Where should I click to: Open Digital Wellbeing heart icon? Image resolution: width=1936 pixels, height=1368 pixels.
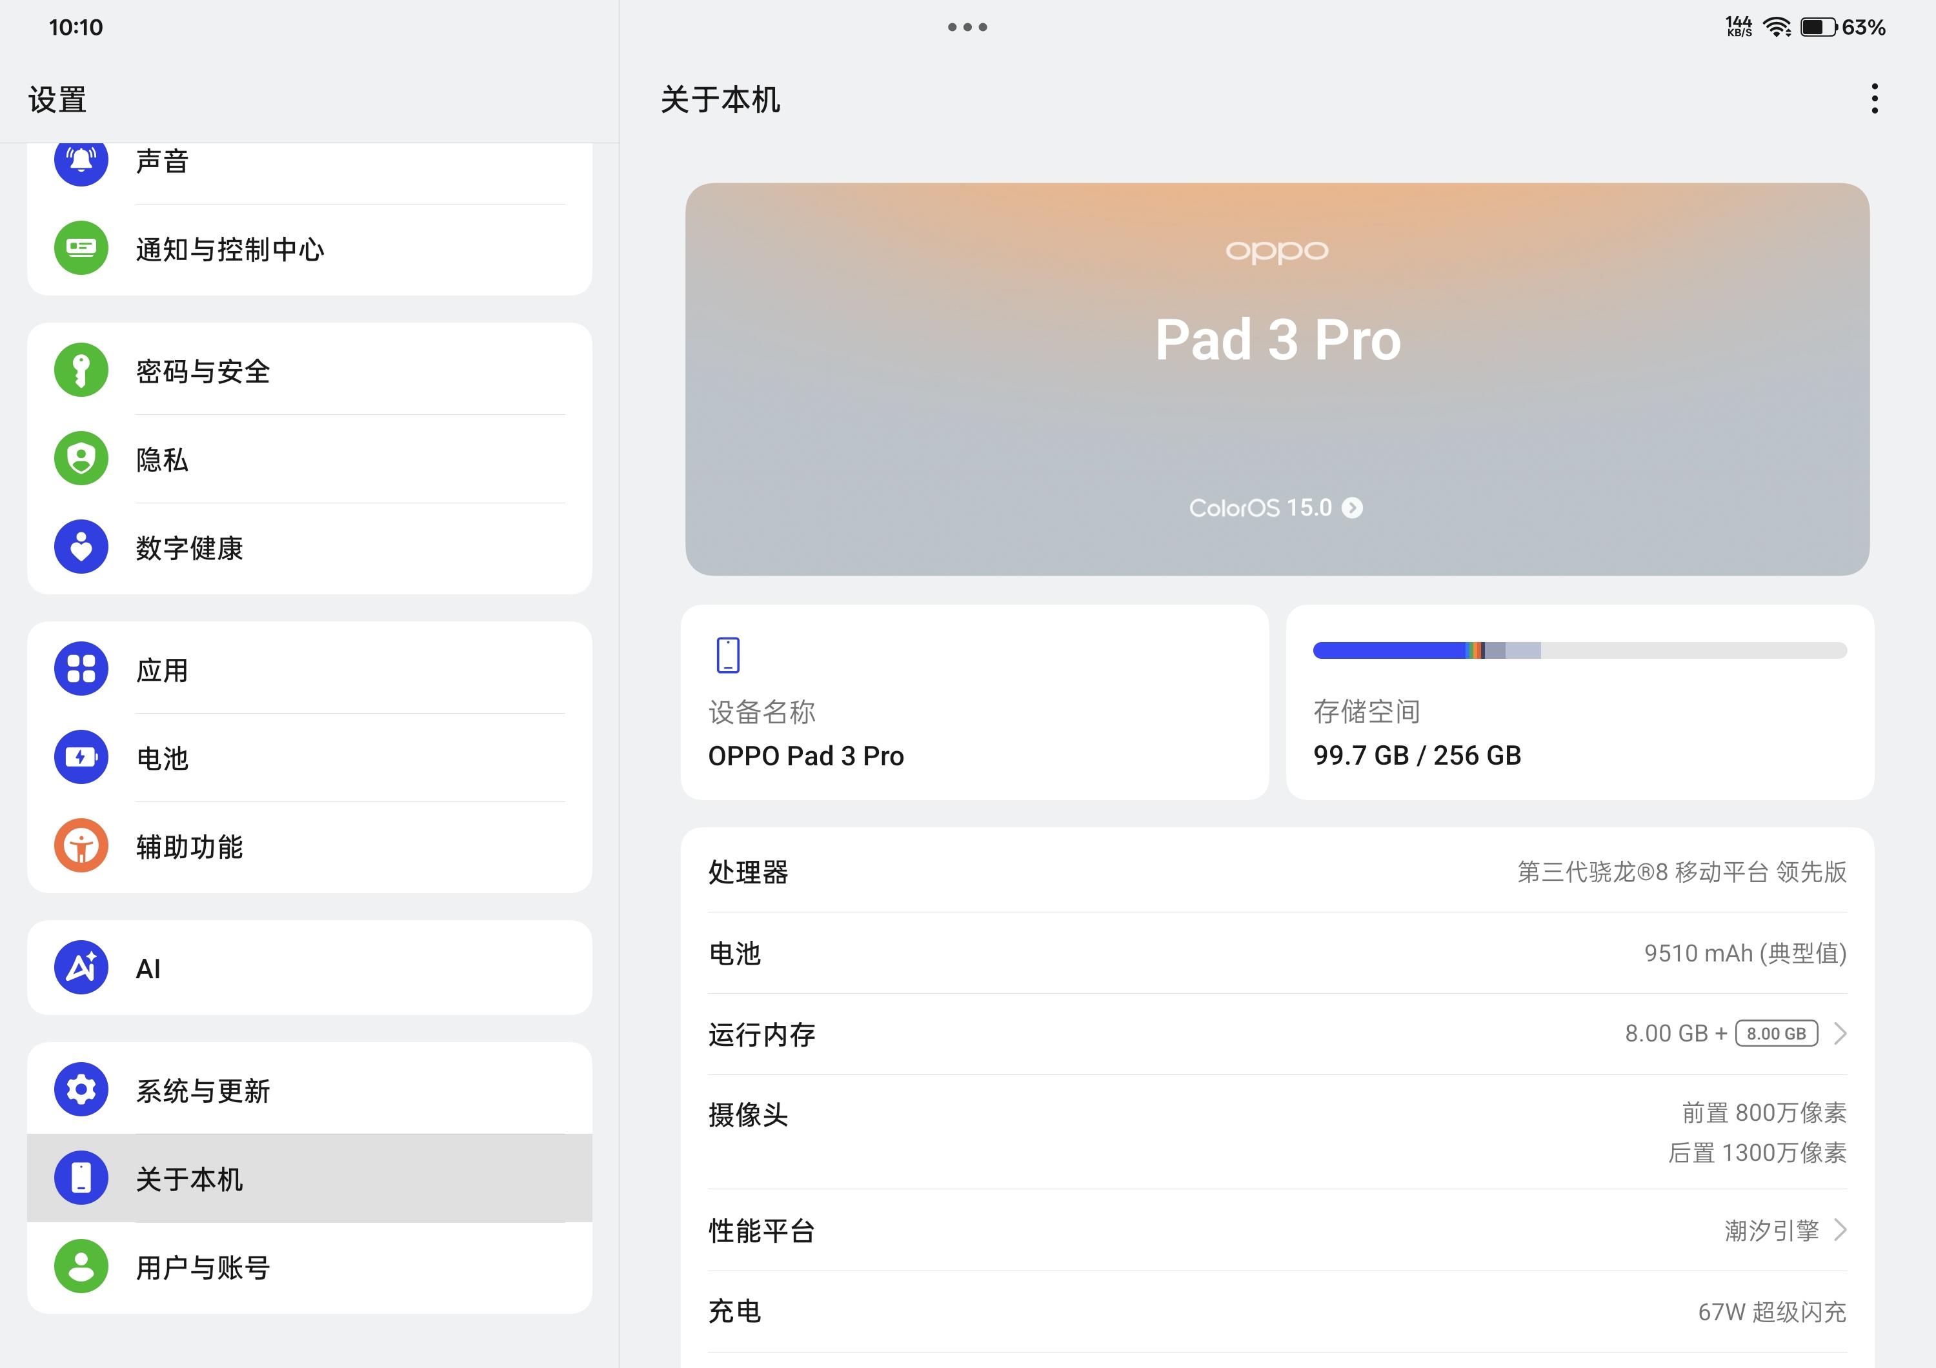point(81,547)
